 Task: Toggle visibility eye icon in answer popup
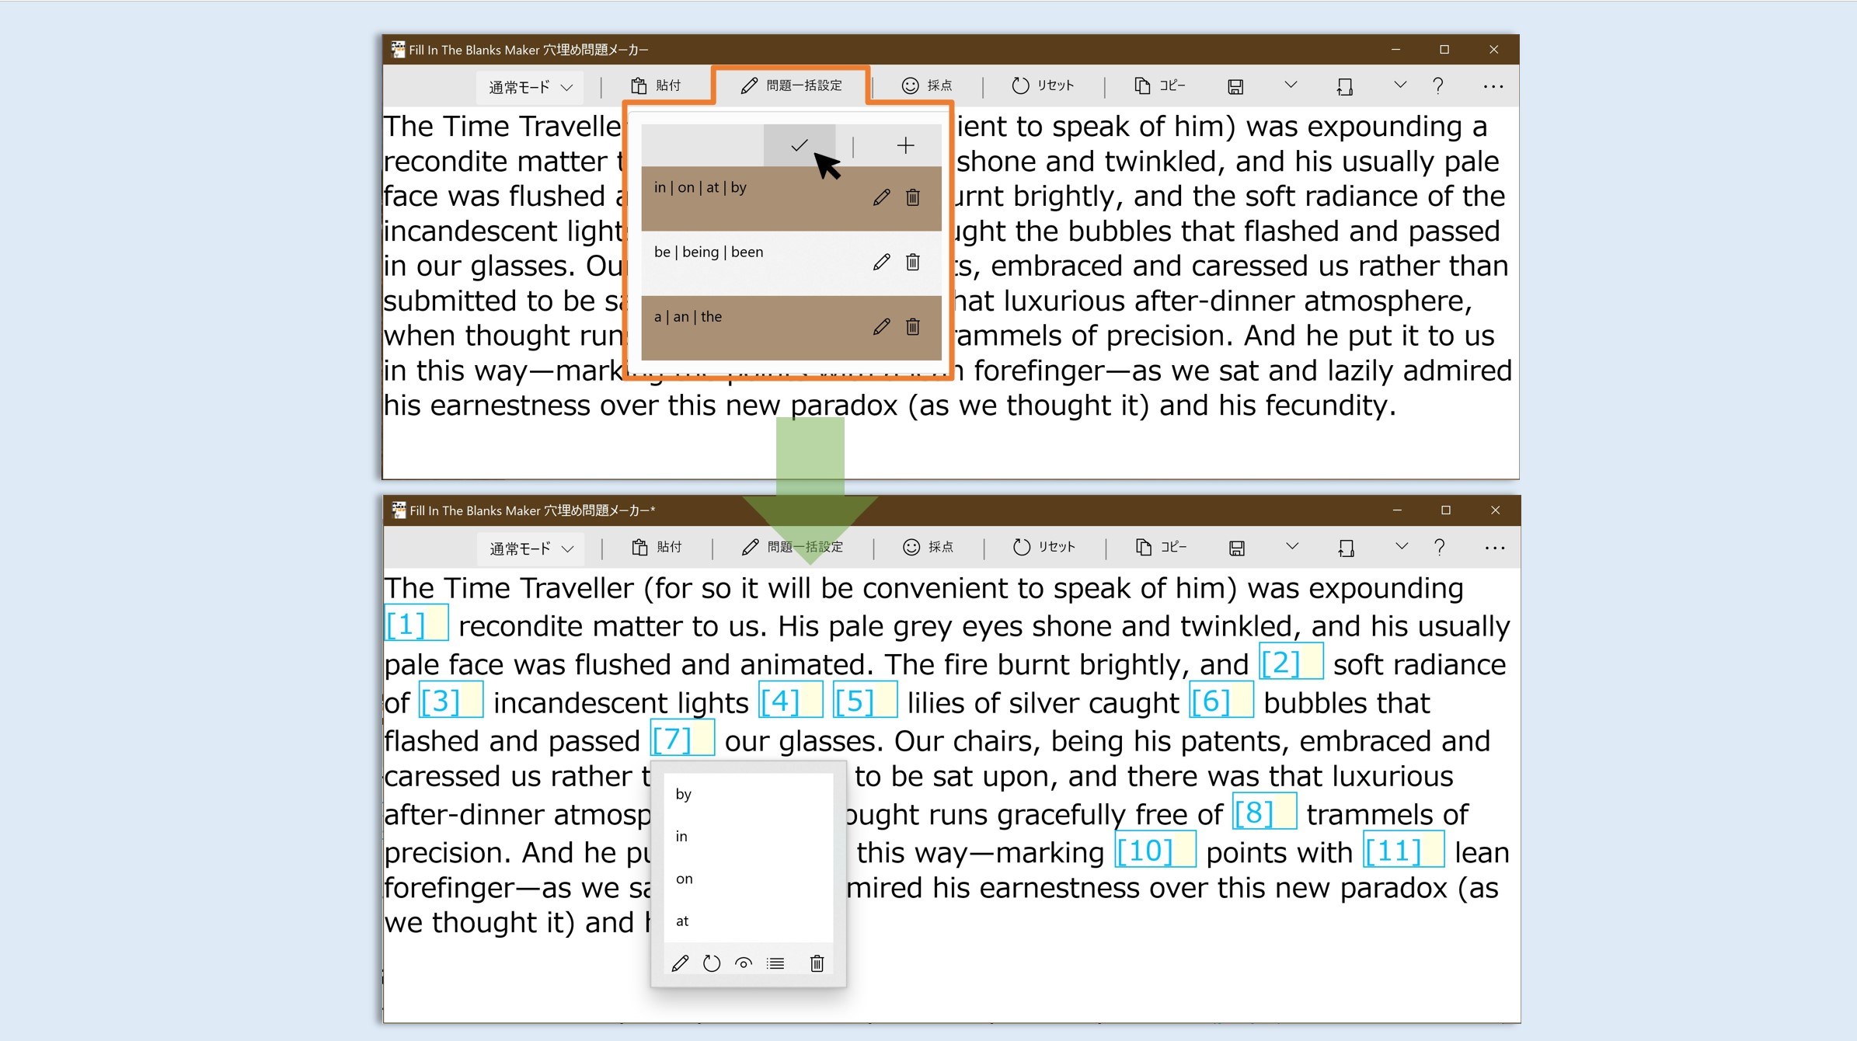click(x=742, y=962)
